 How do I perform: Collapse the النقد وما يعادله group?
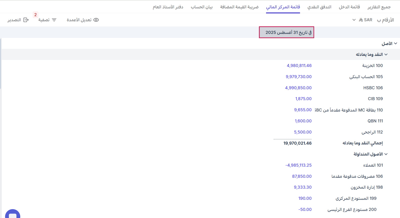[x=386, y=55]
